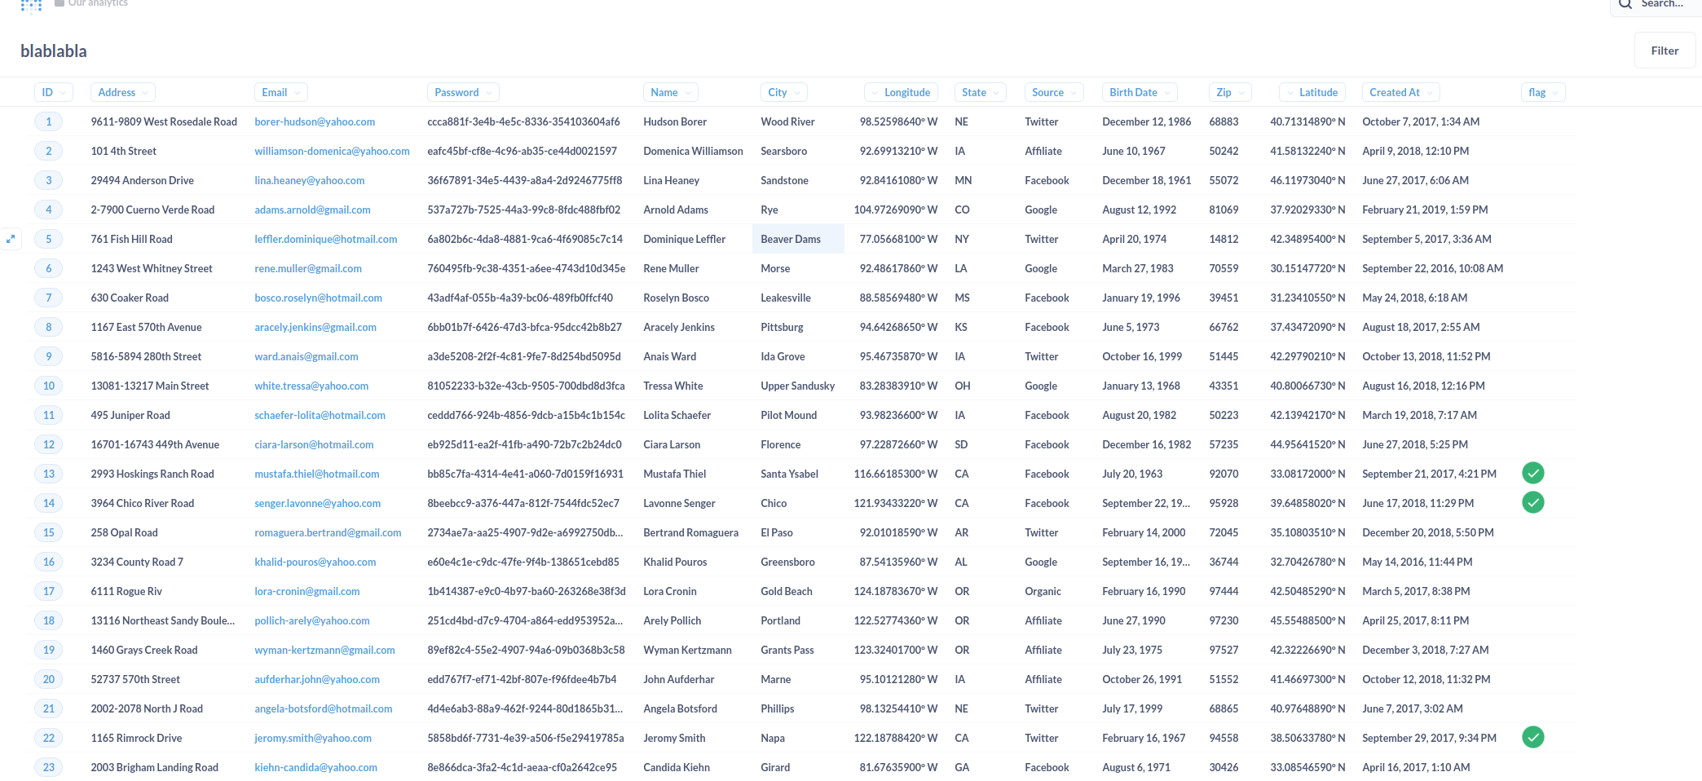Viewport: 1702px width, 781px height.
Task: Click the sort chevron beside the Latitude header
Action: 1290,92
